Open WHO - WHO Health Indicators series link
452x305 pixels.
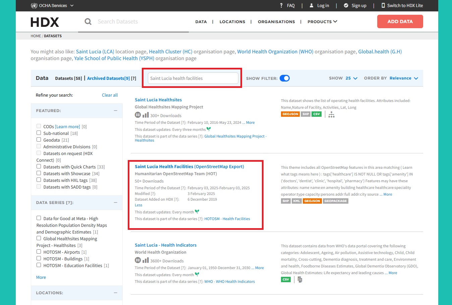[230, 282]
